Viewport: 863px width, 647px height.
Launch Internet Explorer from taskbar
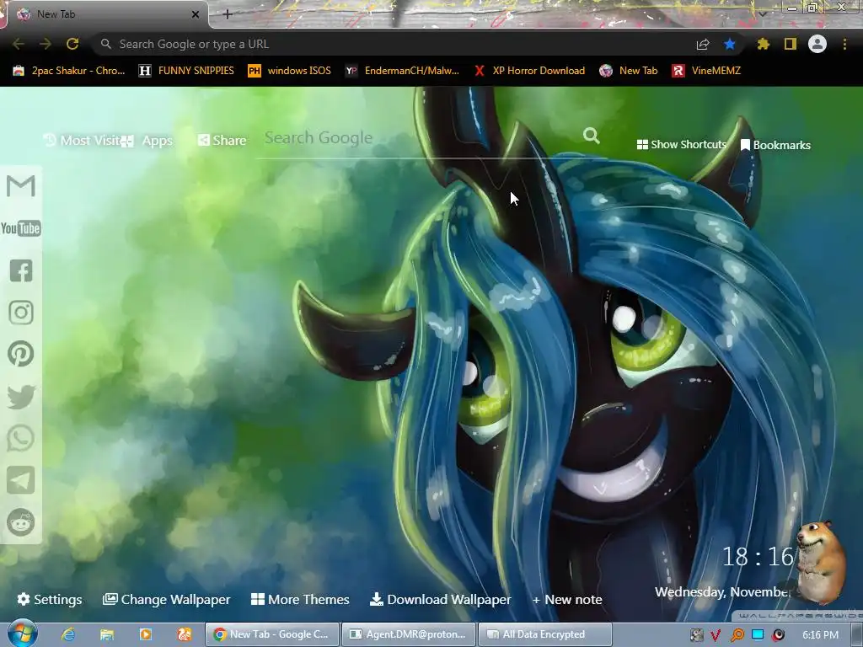pos(68,634)
